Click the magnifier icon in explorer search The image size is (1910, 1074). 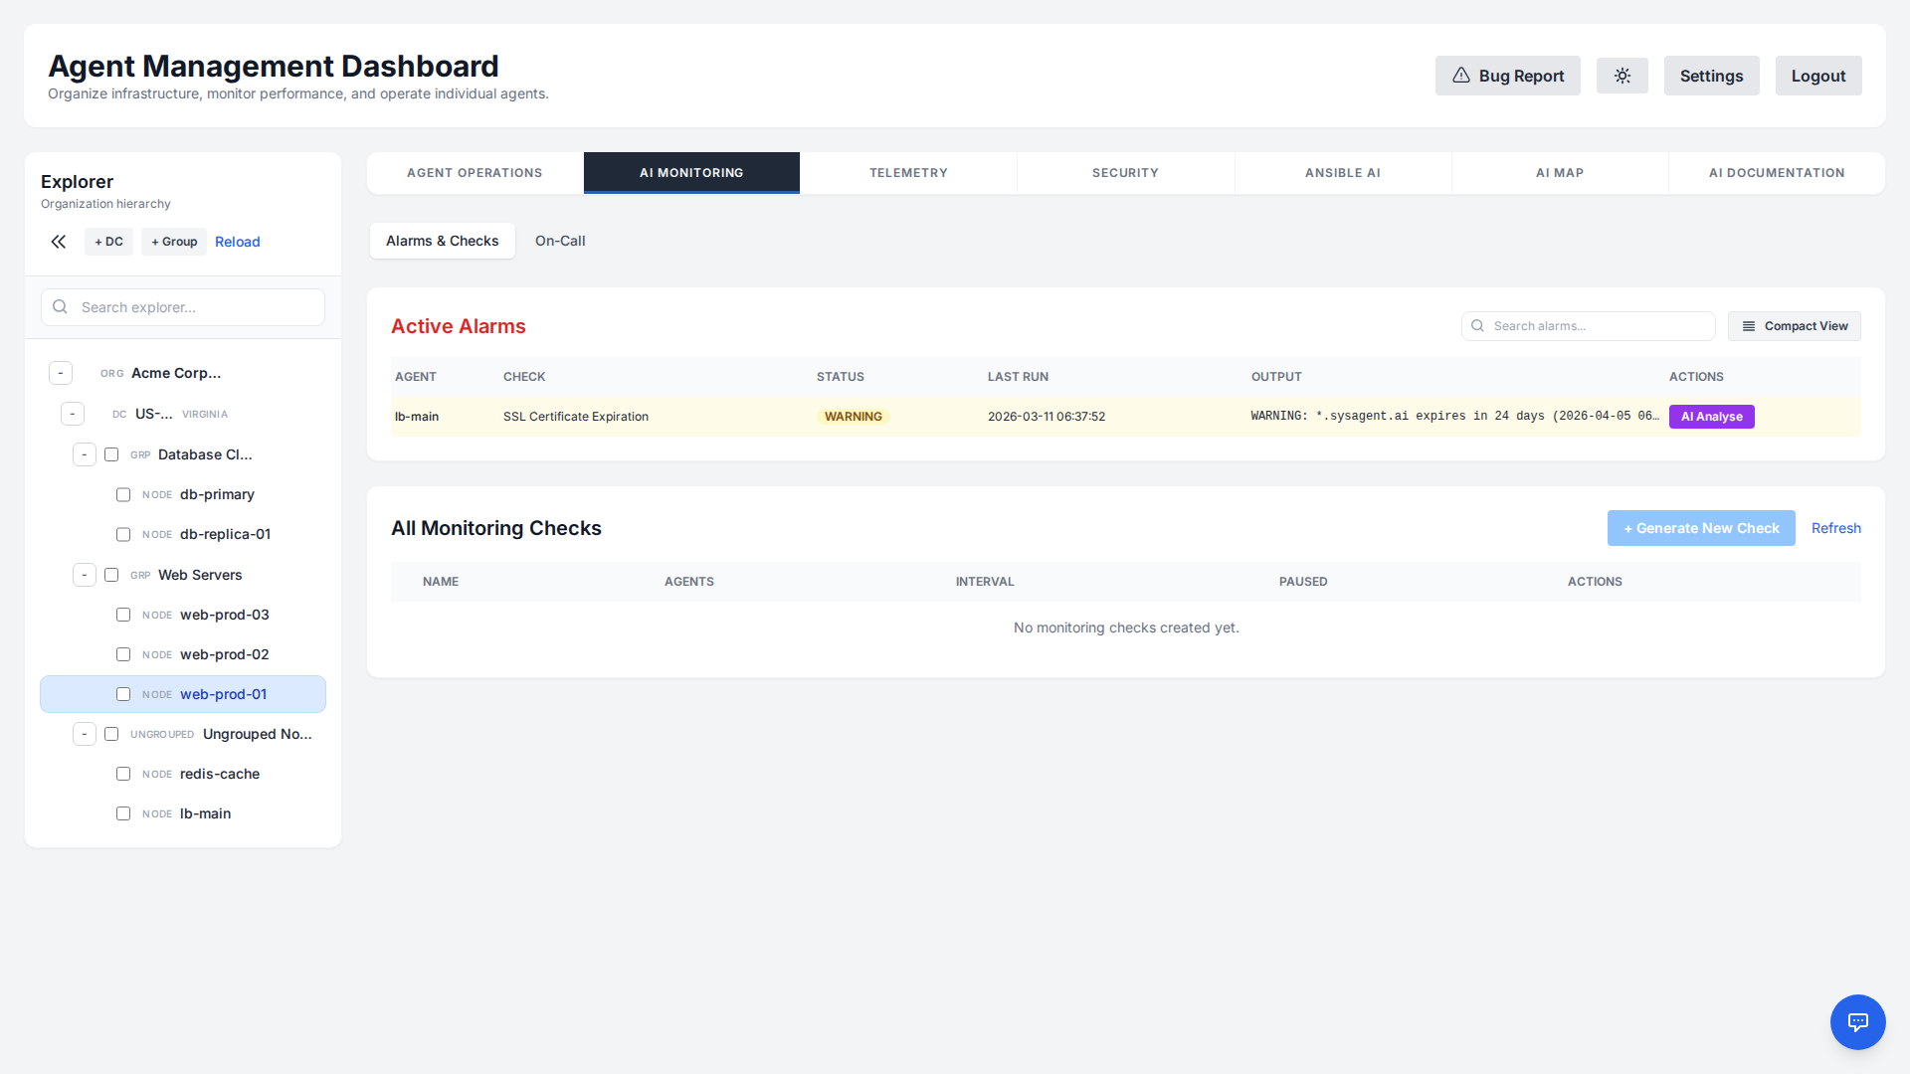pyautogui.click(x=61, y=307)
